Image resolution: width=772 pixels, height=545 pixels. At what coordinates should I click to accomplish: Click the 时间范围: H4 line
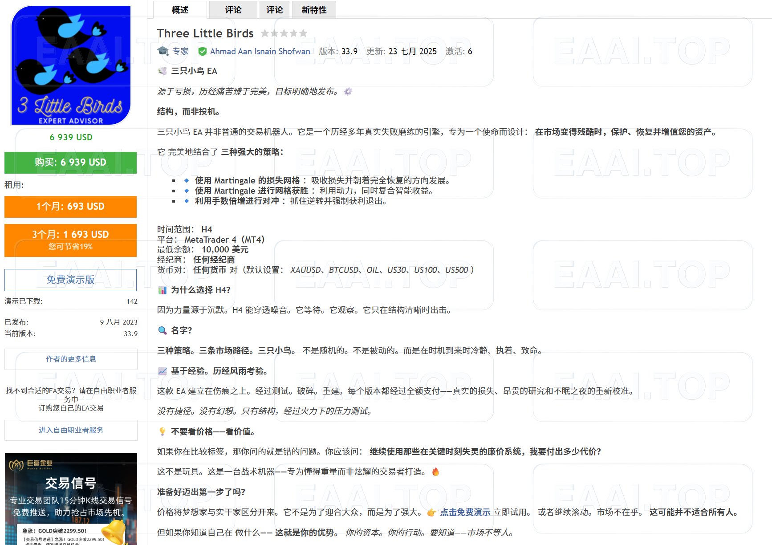click(x=184, y=229)
